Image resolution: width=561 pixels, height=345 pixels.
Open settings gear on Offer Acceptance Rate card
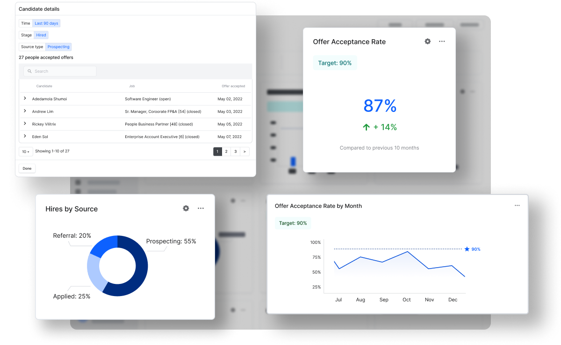point(427,41)
